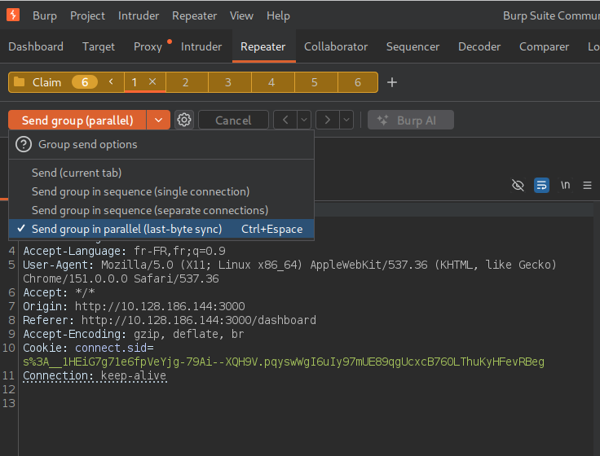Select Repeater tab 5
The image size is (600, 456).
(x=314, y=82)
